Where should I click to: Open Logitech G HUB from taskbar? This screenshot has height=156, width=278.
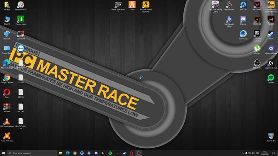tap(103, 153)
